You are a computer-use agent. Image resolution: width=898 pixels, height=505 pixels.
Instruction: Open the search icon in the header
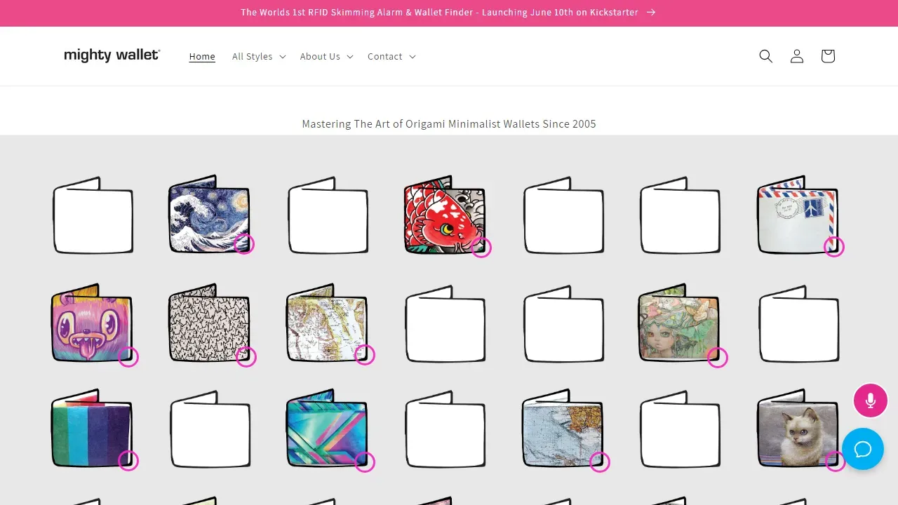pos(765,56)
